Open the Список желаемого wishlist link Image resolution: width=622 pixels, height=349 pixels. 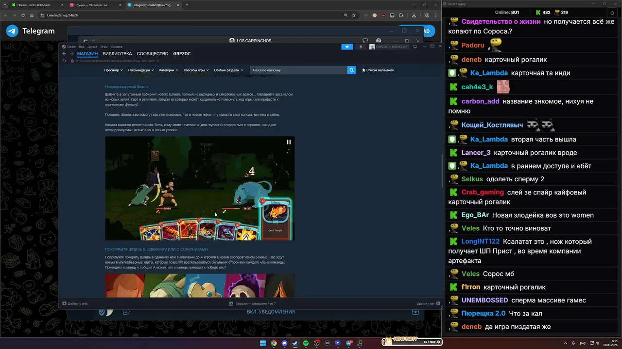(378, 70)
